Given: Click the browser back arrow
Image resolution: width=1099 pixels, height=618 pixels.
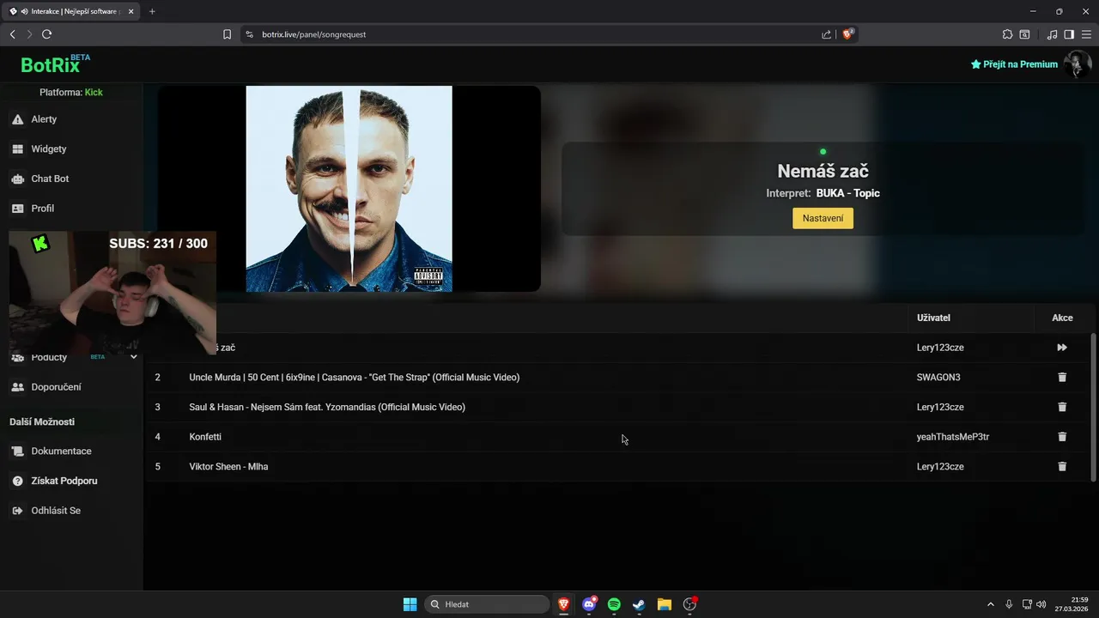Looking at the screenshot, I should [x=12, y=34].
